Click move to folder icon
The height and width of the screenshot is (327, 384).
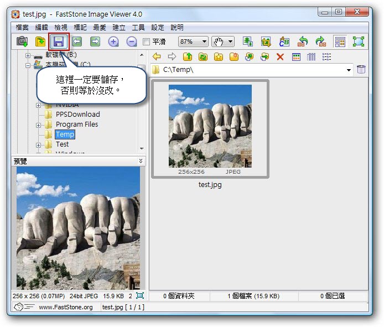(x=264, y=57)
